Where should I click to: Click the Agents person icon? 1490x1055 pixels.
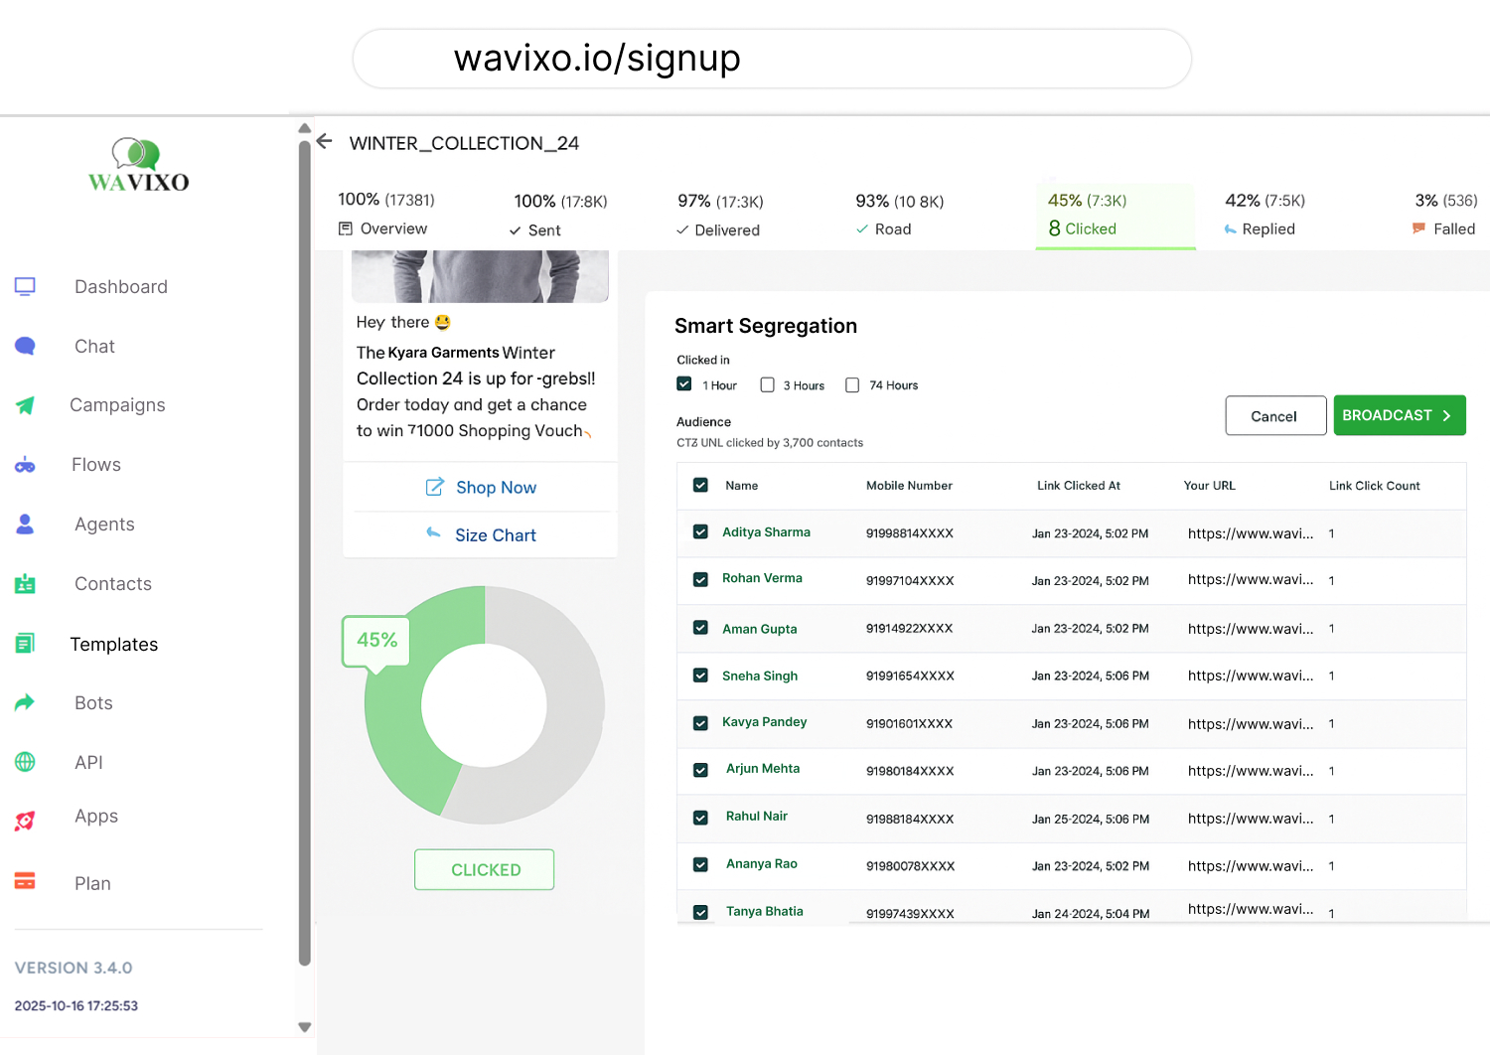tap(25, 525)
